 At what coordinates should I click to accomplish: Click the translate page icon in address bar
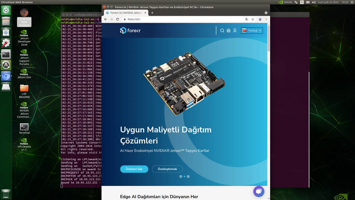tap(246, 19)
